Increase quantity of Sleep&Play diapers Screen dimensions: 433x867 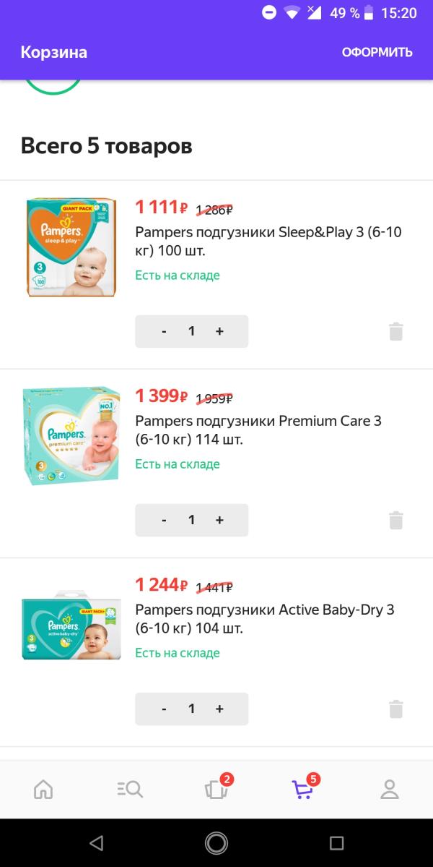click(219, 331)
